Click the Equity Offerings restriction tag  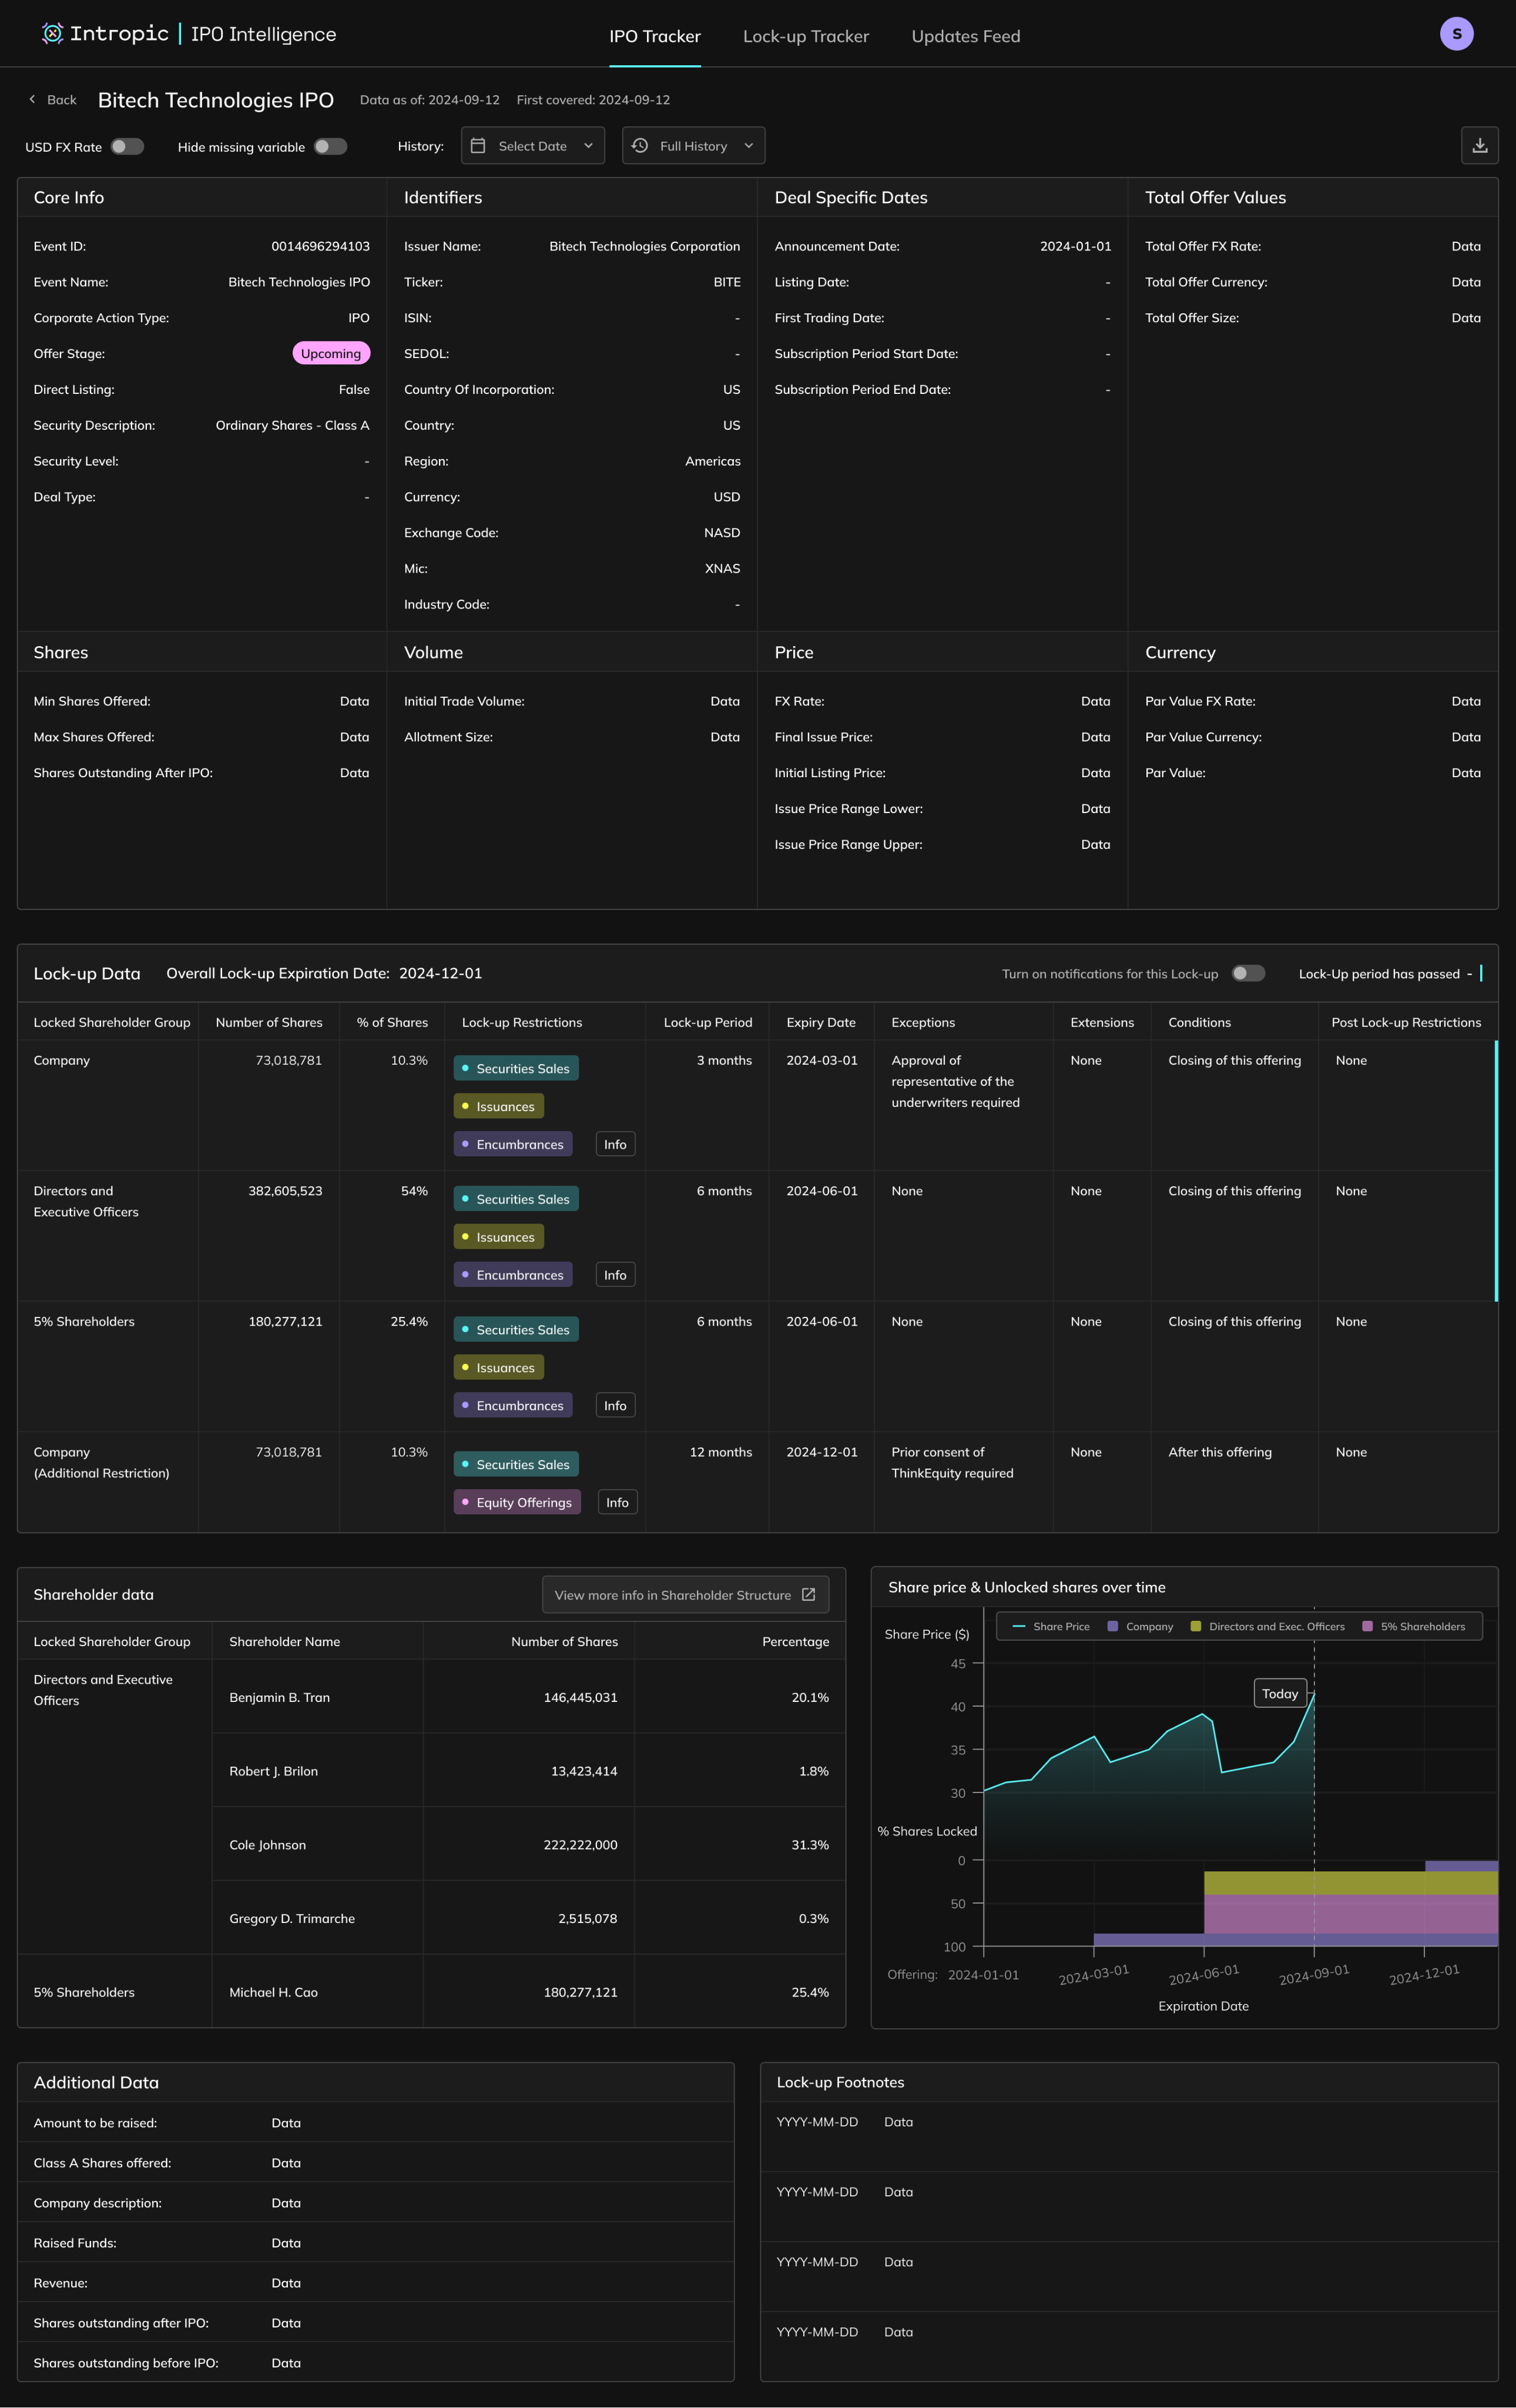(x=516, y=1502)
